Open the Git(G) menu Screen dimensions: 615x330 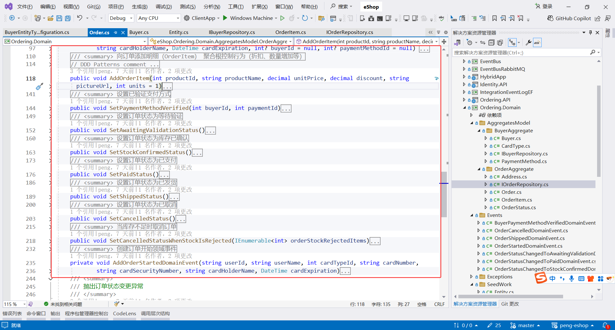[94, 7]
